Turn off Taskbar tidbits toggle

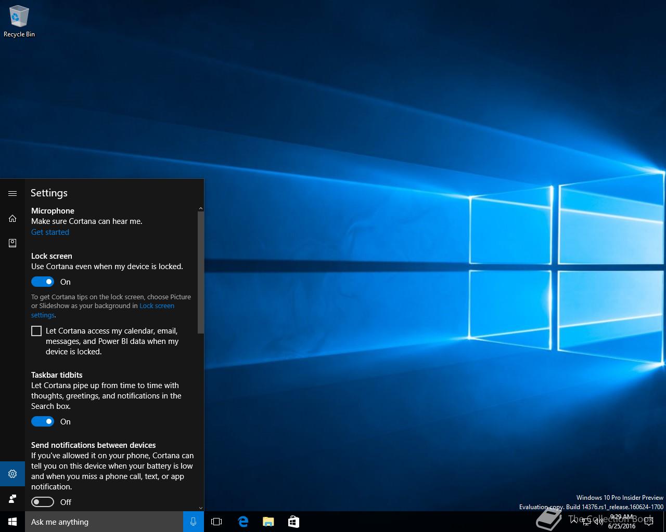43,421
